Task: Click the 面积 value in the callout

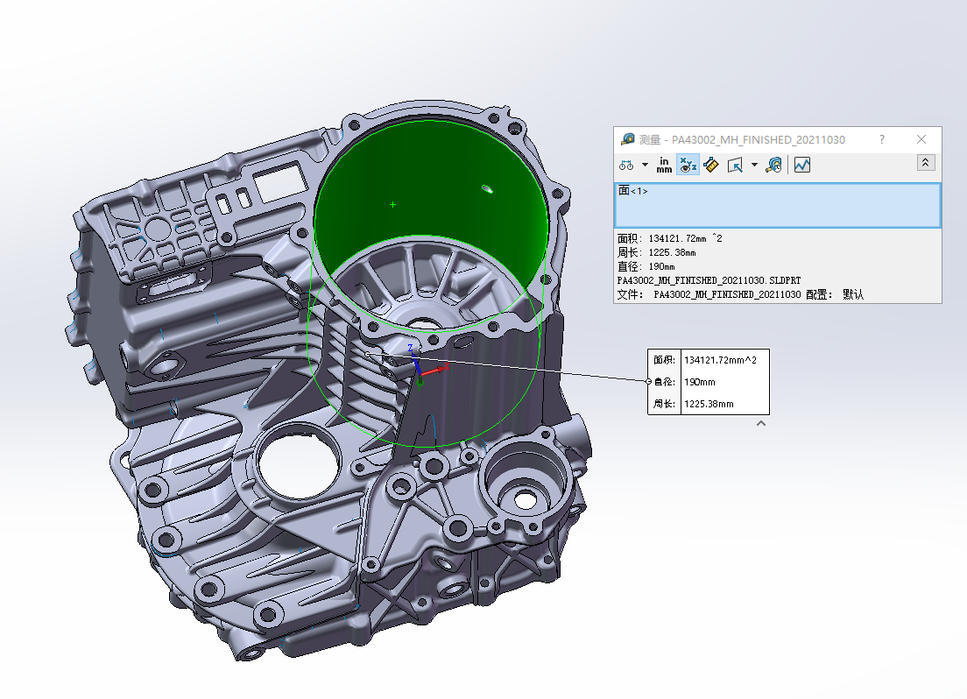Action: tap(720, 360)
